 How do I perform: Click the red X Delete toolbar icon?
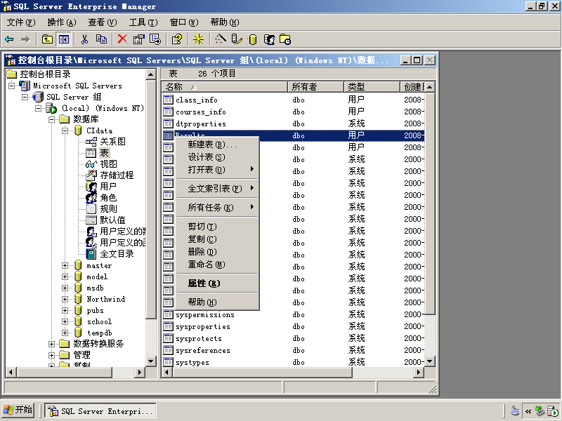(x=122, y=39)
